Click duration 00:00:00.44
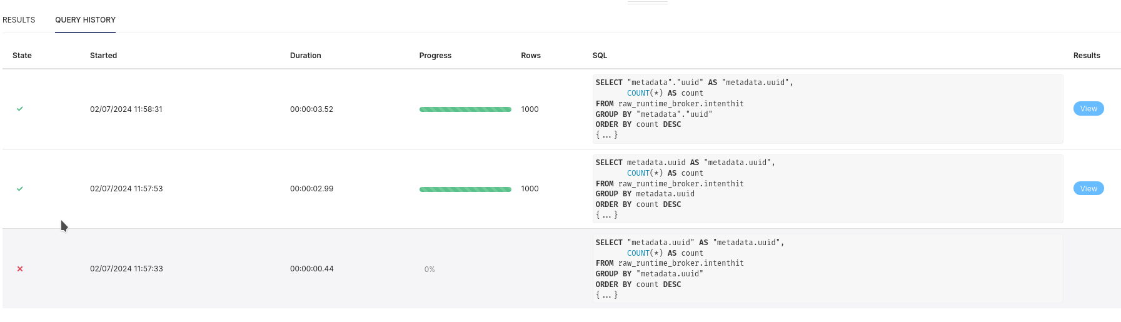The width and height of the screenshot is (1121, 322). click(311, 269)
